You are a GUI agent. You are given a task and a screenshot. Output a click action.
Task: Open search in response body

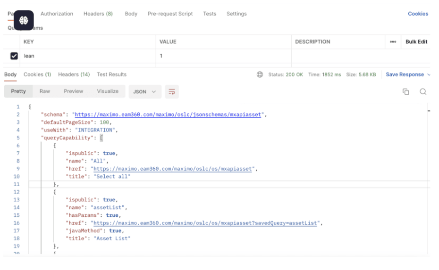click(423, 92)
